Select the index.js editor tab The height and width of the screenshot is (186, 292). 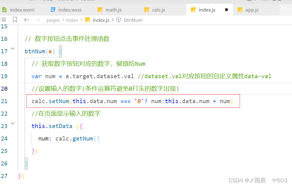tap(210, 10)
